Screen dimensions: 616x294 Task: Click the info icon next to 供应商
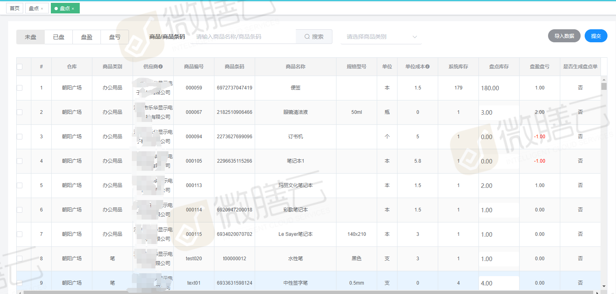161,67
